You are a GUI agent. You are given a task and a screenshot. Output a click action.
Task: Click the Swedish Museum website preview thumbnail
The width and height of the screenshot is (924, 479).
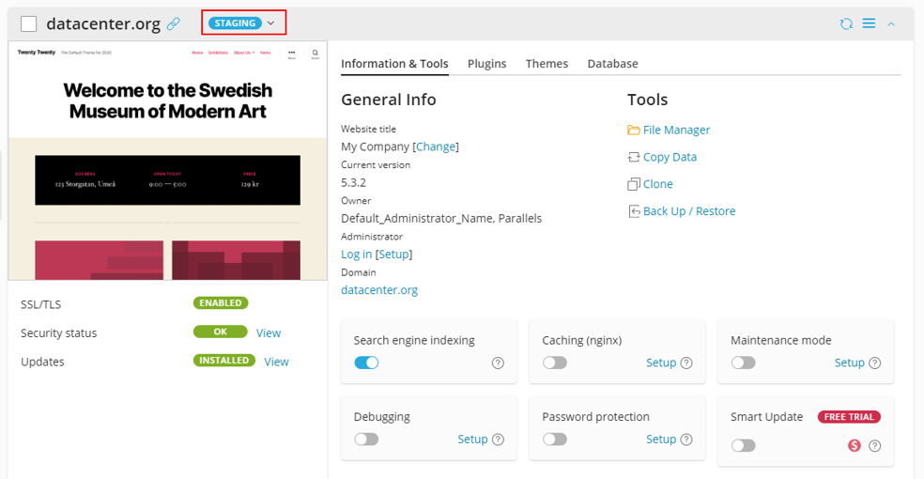[x=168, y=161]
